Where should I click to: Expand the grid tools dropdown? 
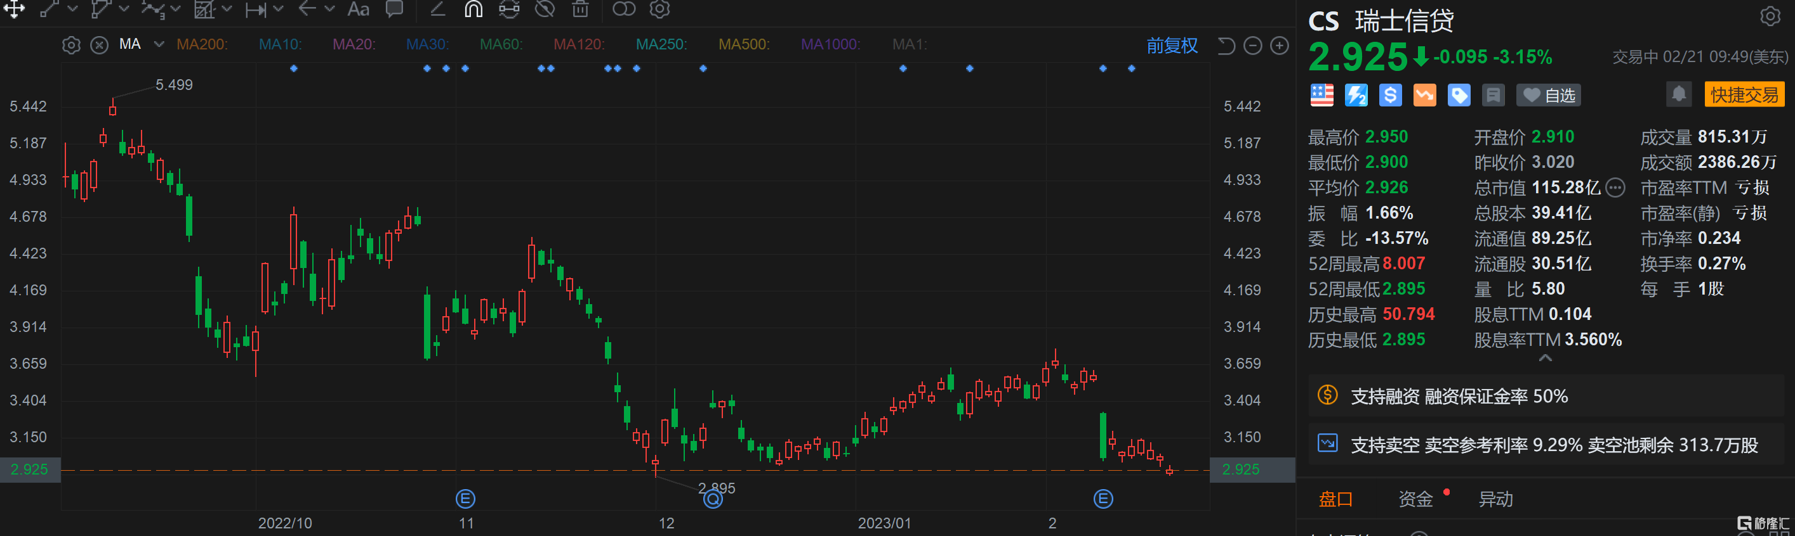227,9
